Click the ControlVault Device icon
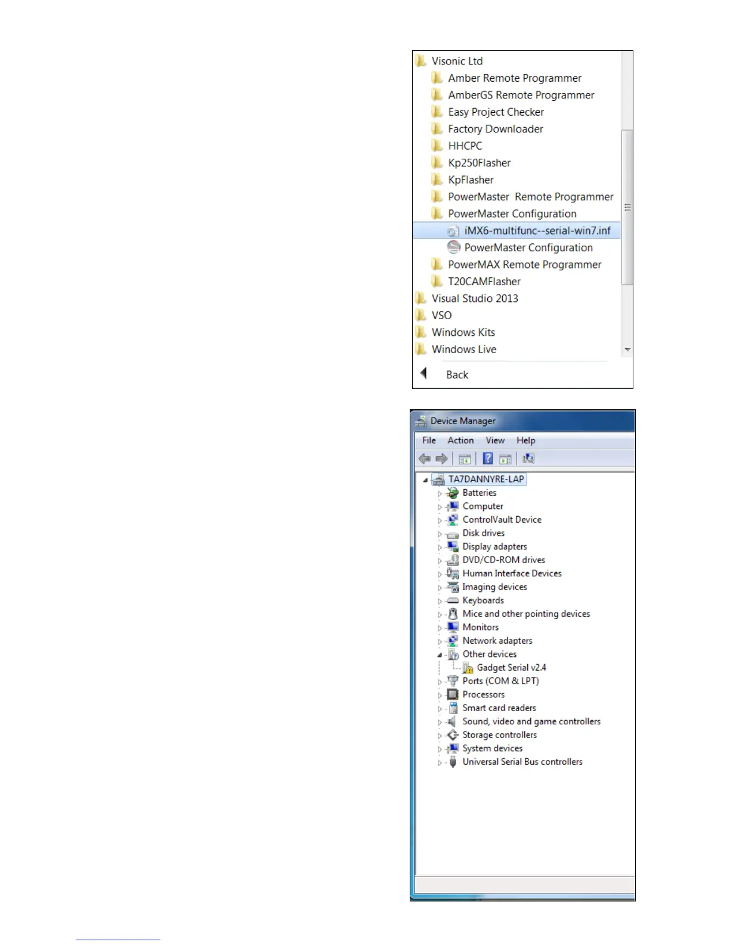 [453, 520]
